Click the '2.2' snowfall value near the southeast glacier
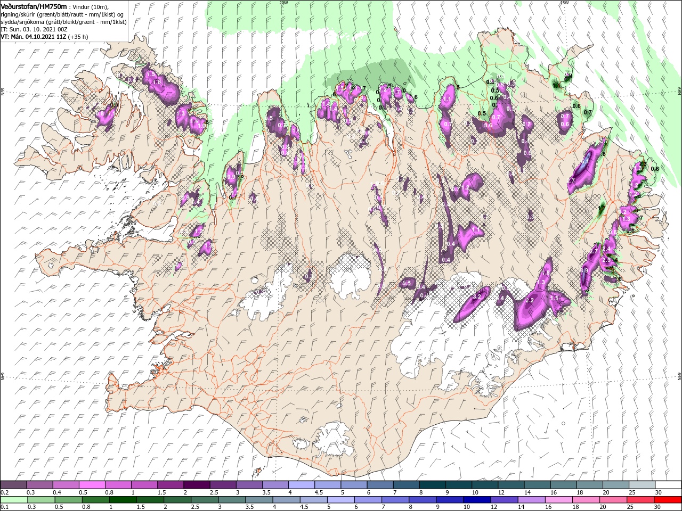This screenshot has width=682, height=511. point(529,301)
